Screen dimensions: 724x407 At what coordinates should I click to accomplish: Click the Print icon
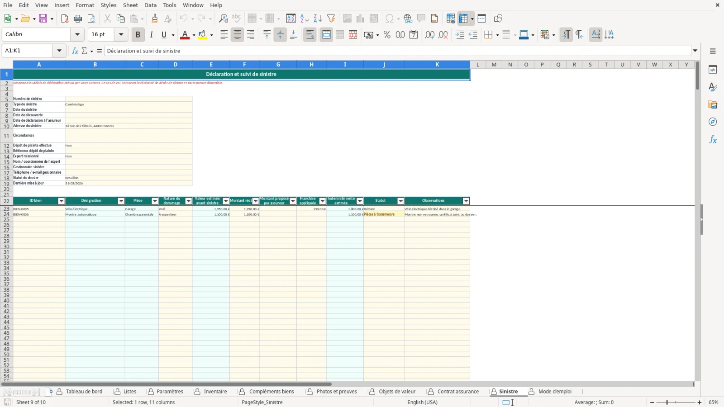78,19
